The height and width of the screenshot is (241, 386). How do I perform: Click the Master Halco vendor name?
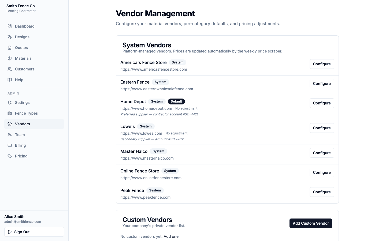tap(134, 151)
